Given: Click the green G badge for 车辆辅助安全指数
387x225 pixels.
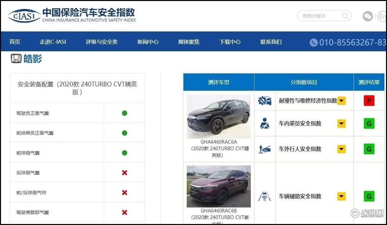Looking at the screenshot, I should pos(369,196).
